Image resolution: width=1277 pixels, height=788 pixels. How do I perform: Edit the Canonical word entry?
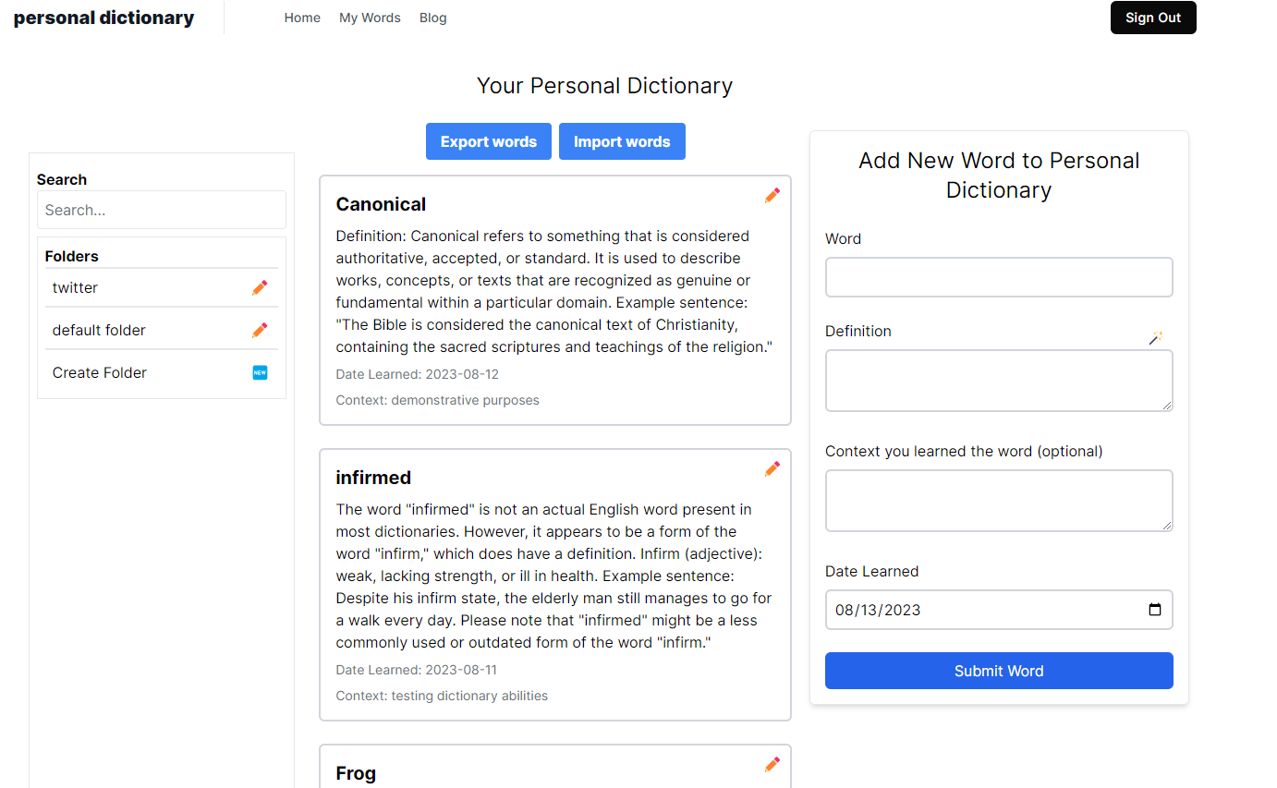pyautogui.click(x=772, y=195)
